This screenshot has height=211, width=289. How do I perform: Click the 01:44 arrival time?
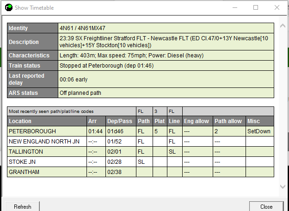pos(96,131)
